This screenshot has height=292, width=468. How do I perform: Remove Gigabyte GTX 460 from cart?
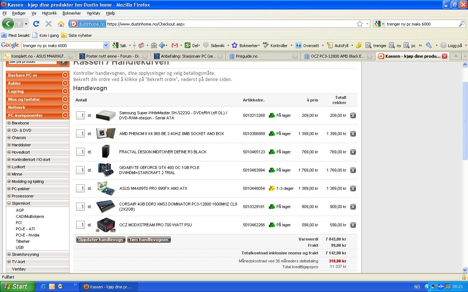click(x=353, y=170)
